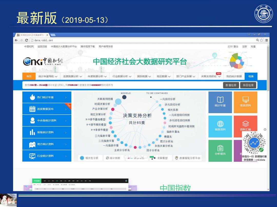Click the statistics yearbook search box
The image size is (277, 207).
(123, 85)
